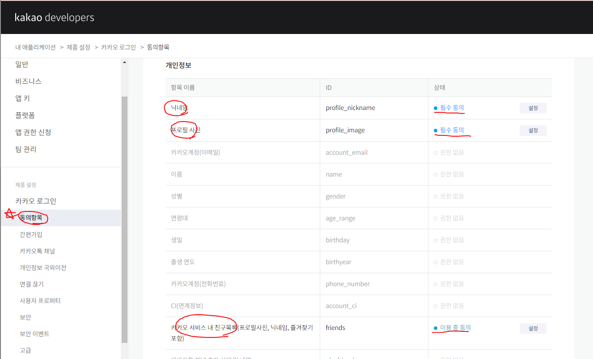This screenshot has height=359, width=593.
Task: Click 개인정보 section heading
Action: tap(178, 65)
